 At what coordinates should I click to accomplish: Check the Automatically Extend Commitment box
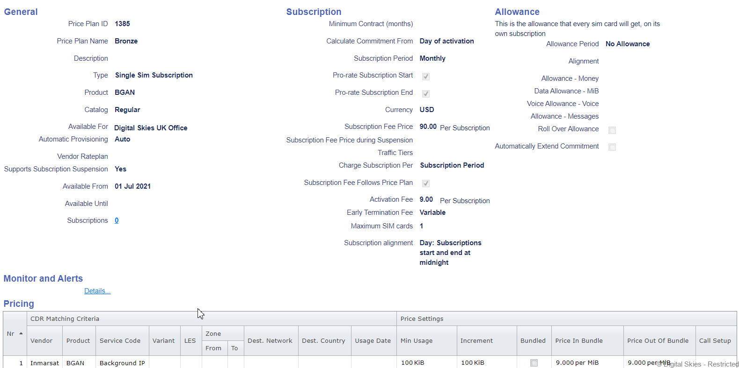pyautogui.click(x=612, y=147)
